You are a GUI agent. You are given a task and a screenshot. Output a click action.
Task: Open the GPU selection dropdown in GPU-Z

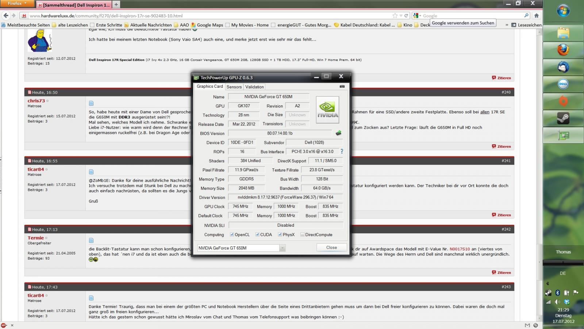(x=282, y=248)
